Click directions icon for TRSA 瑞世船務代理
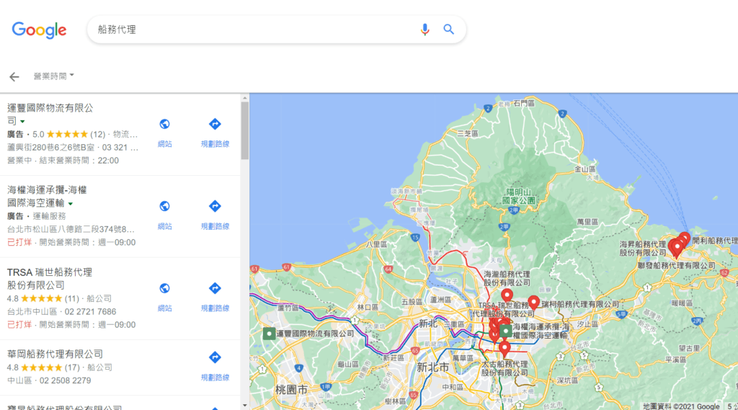This screenshot has width=738, height=410. click(x=215, y=288)
